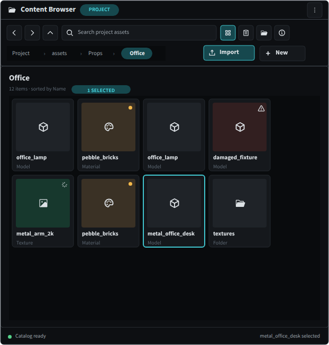Screen dimensions: 329x345
Task: Click the Catalog ready status indicator
Action: [27, 336]
